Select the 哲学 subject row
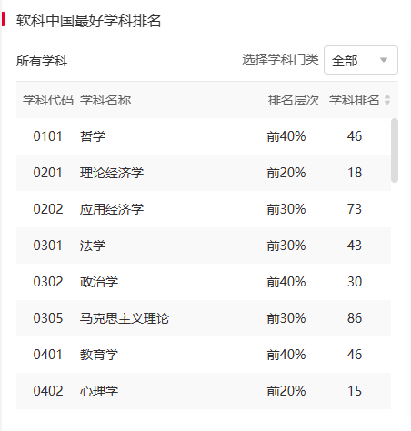This screenshot has width=411, height=431. pyautogui.click(x=204, y=136)
